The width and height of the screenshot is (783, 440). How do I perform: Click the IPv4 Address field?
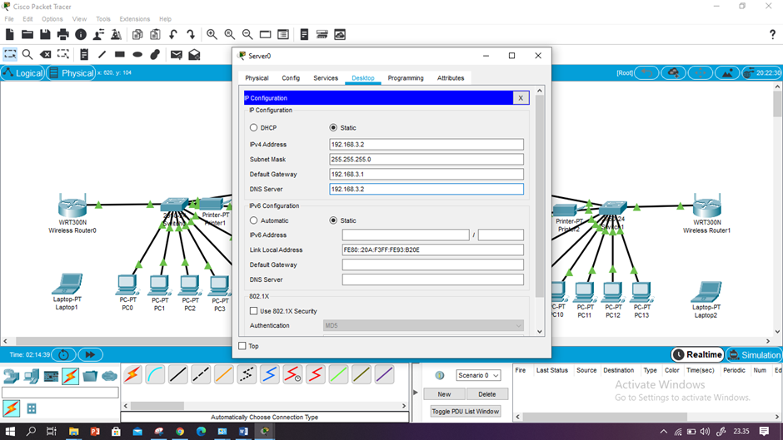pos(426,144)
